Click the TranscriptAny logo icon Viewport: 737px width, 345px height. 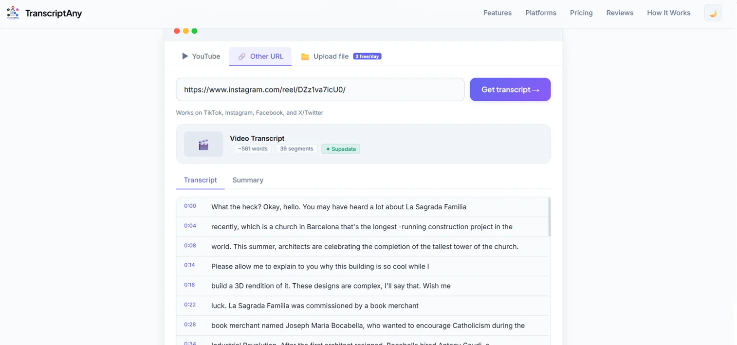click(x=13, y=13)
